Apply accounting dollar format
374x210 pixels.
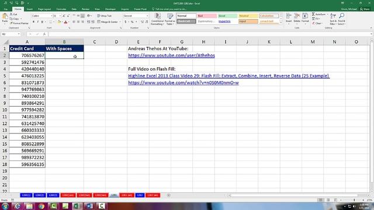coord(125,22)
